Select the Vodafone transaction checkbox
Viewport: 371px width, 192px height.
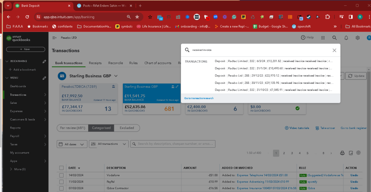click(62, 175)
